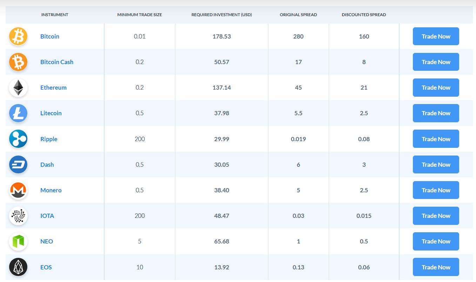476x282 pixels.
Task: Click Trade Now for Bitcoin
Action: click(x=436, y=36)
